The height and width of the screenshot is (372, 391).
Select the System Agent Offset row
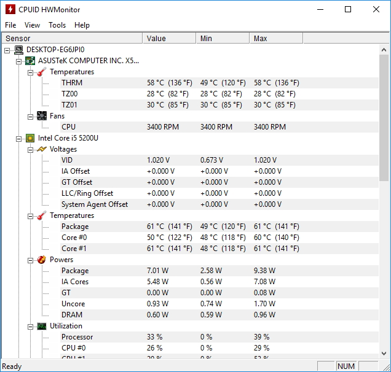(x=219, y=204)
